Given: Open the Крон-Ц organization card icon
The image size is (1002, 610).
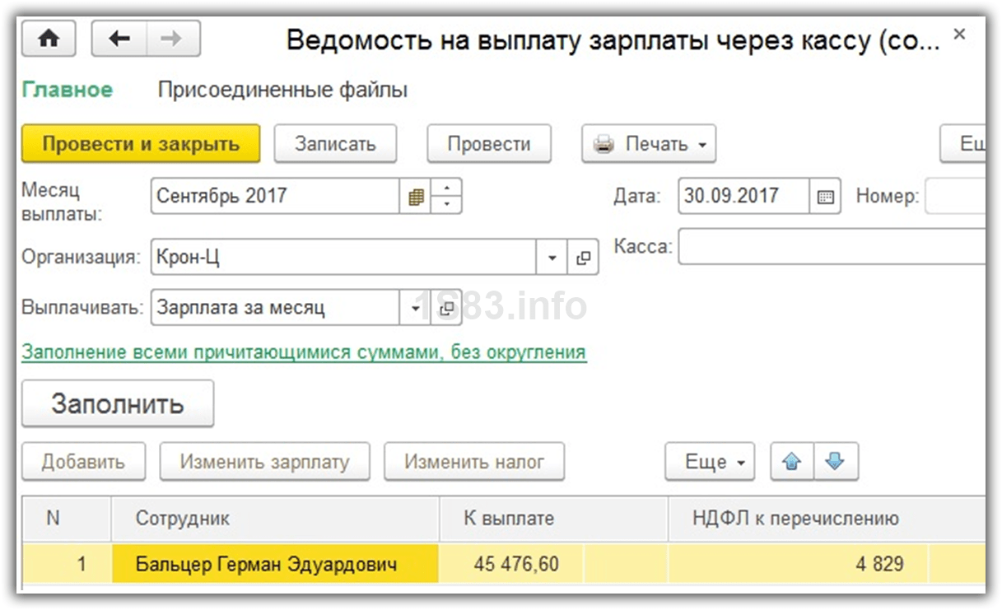Looking at the screenshot, I should point(583,258).
